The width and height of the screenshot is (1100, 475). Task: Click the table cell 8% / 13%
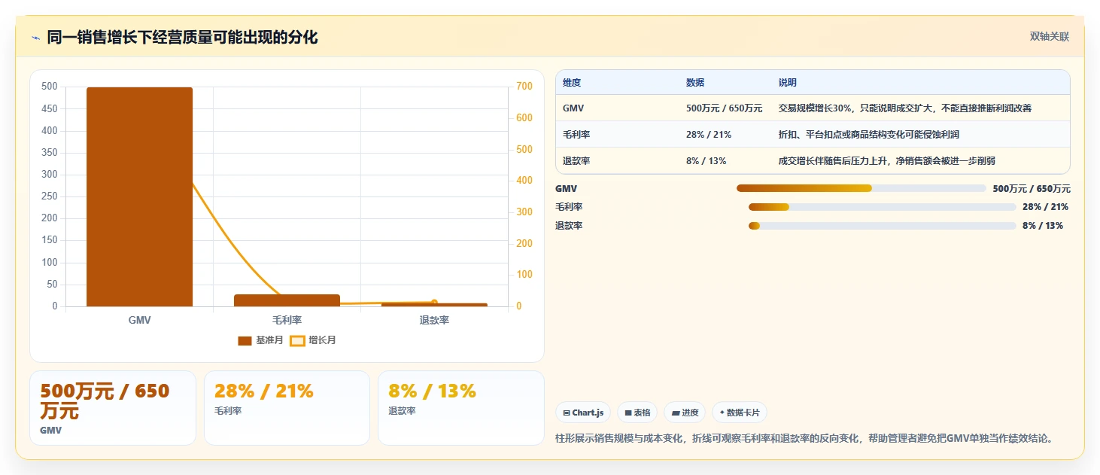pos(706,161)
